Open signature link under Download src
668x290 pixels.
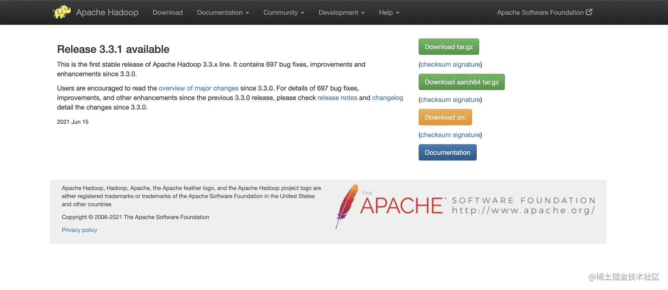point(466,135)
